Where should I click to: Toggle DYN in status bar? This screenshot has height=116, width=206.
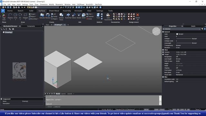178,110
